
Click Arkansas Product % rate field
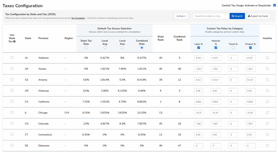[x=251, y=91]
